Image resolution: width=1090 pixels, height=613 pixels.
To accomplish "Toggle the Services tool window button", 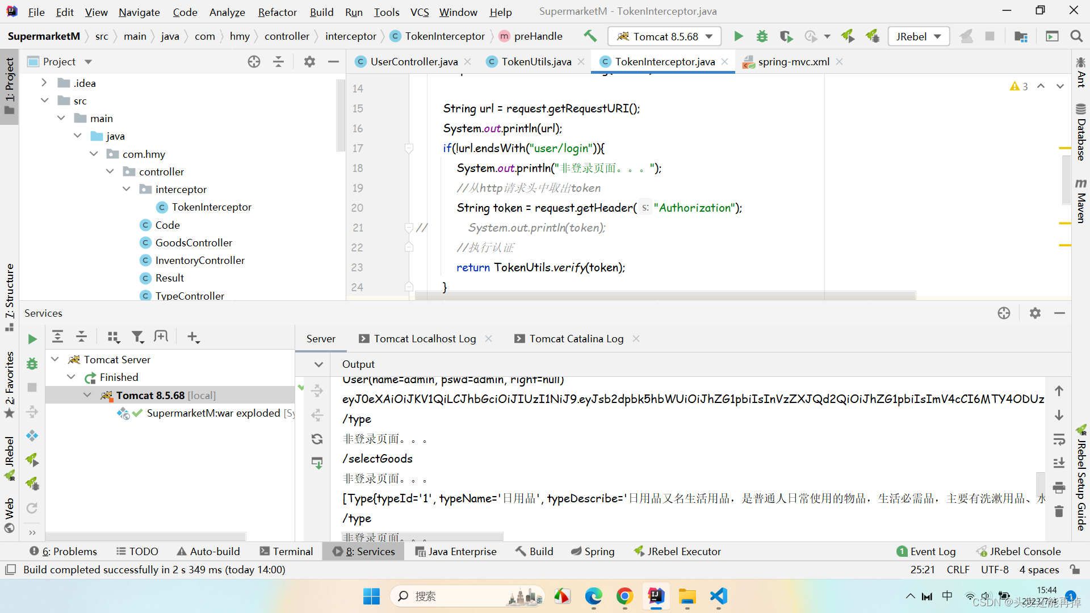I will click(364, 551).
